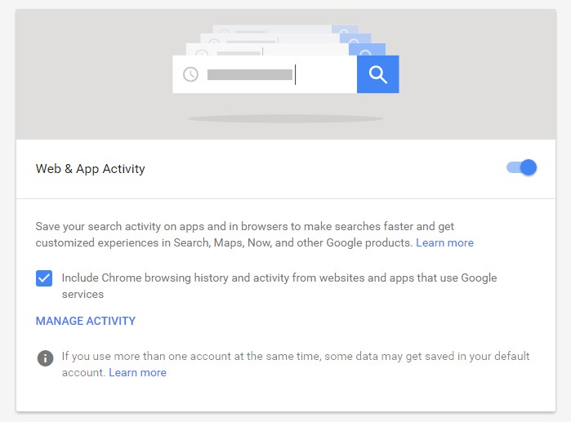Open the MANAGE ACTIVITY link
This screenshot has width=571, height=422.
86,321
